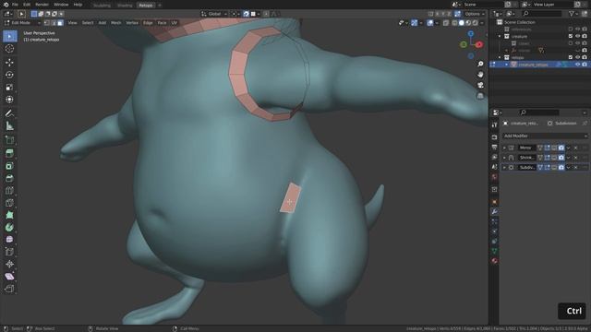
Task: Open the Edit Mode dropdown
Action: pos(22,23)
